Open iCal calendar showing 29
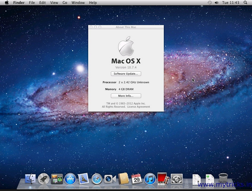The height and width of the screenshot is (191, 252). point(137,179)
